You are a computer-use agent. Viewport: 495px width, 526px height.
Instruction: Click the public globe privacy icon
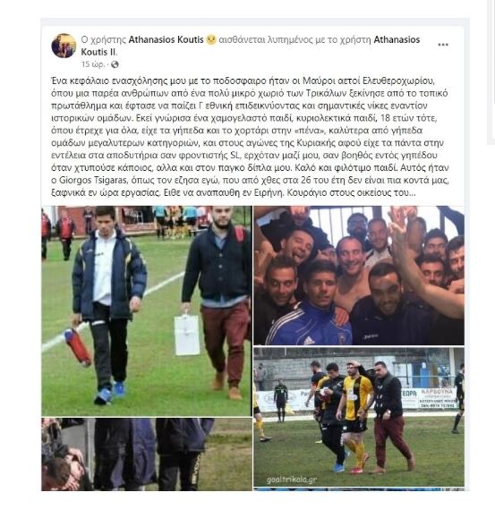[115, 64]
